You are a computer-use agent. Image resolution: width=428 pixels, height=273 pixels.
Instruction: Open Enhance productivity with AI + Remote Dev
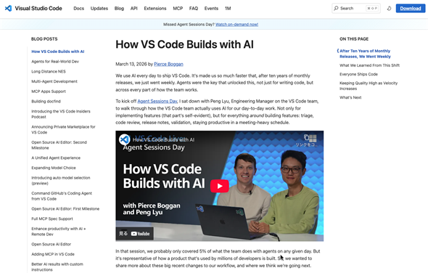pyautogui.click(x=59, y=232)
